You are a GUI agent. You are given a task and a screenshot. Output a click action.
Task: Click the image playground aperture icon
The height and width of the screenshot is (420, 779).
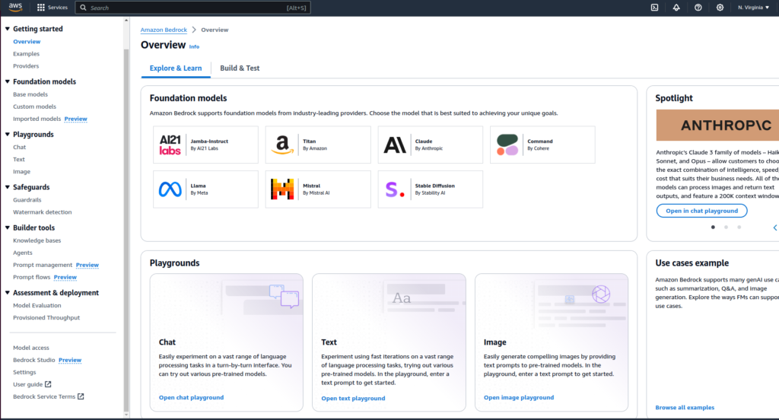tap(601, 294)
